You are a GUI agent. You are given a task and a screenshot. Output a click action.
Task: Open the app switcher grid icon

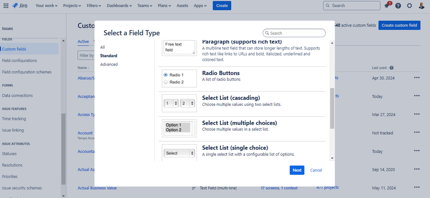pyautogui.click(x=6, y=6)
